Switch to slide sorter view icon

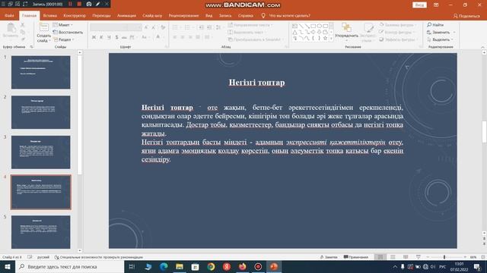click(x=393, y=257)
